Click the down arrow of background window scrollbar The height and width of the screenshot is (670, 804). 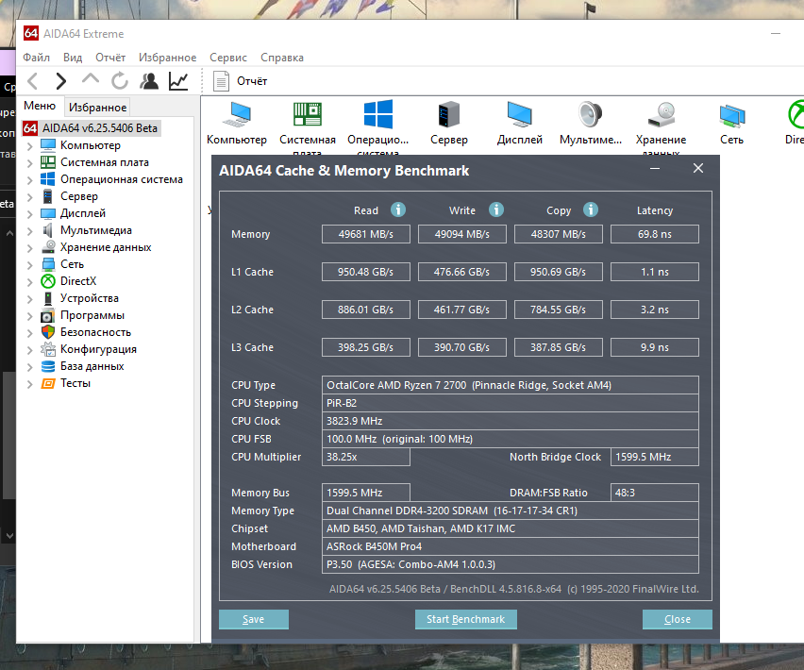pyautogui.click(x=9, y=536)
